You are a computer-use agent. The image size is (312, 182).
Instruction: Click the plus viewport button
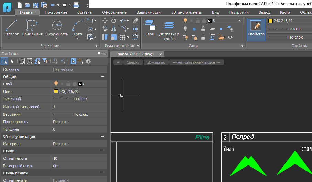[x=118, y=62]
